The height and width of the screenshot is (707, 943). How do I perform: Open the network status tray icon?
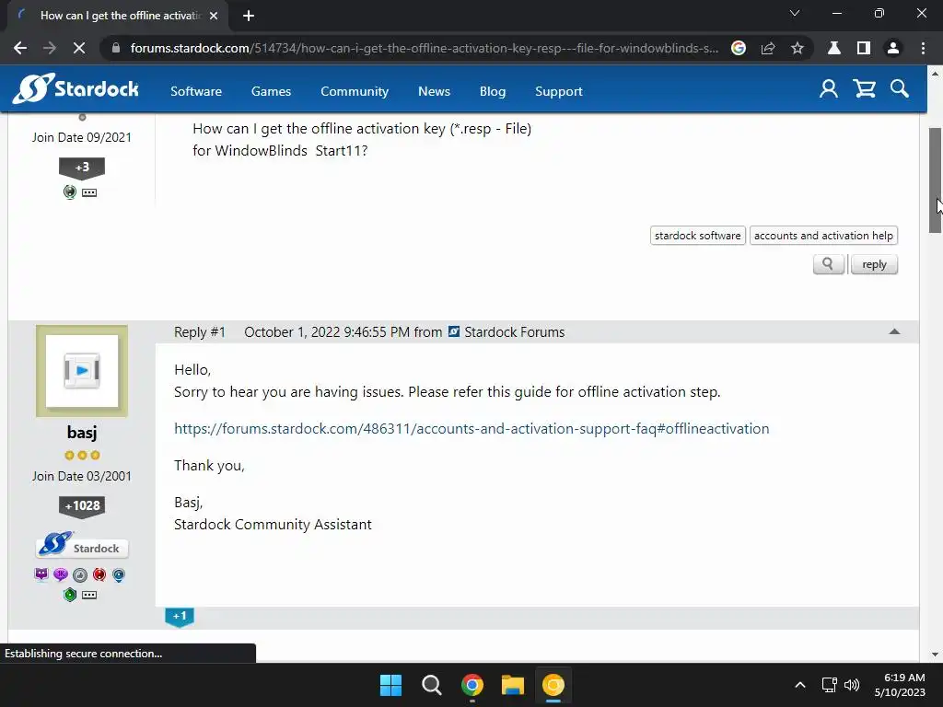click(830, 685)
